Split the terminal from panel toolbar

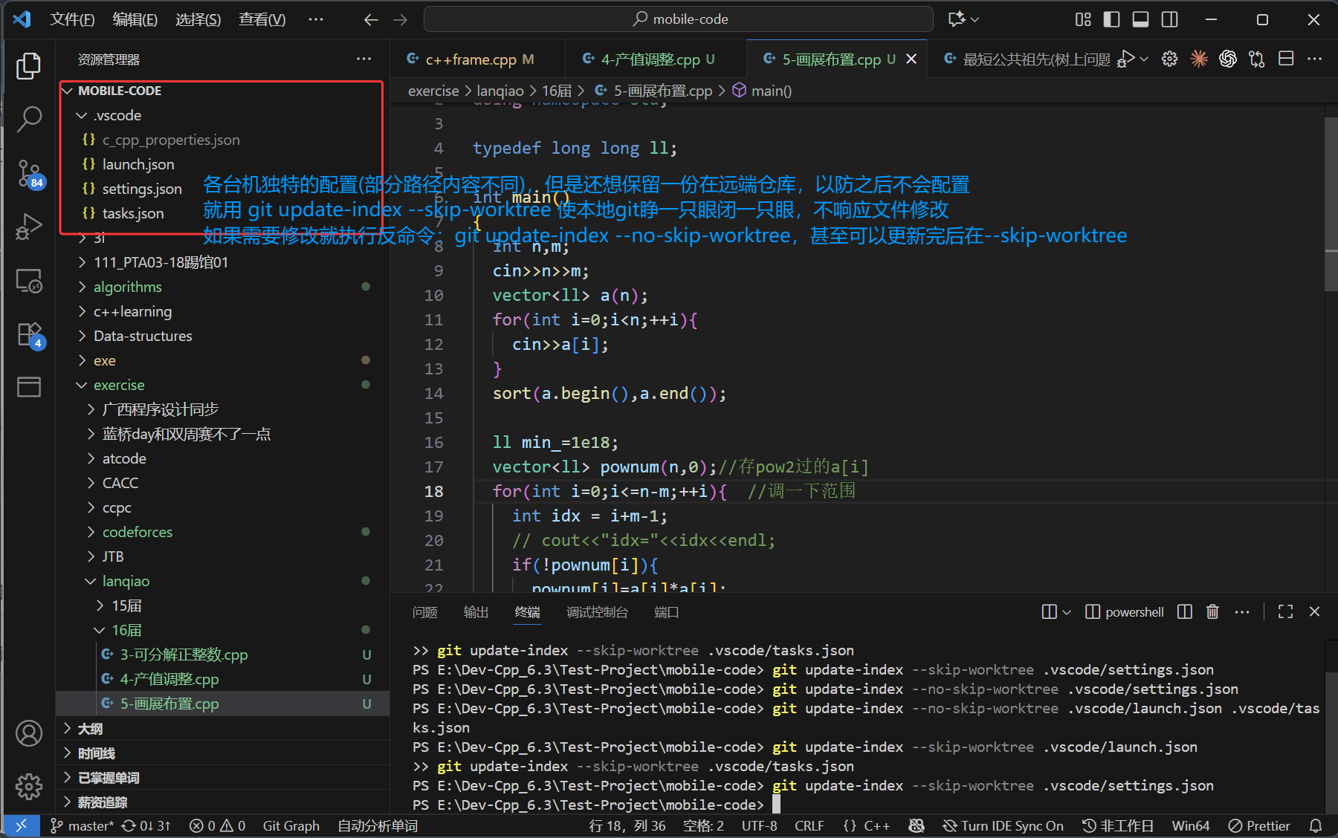(x=1185, y=611)
